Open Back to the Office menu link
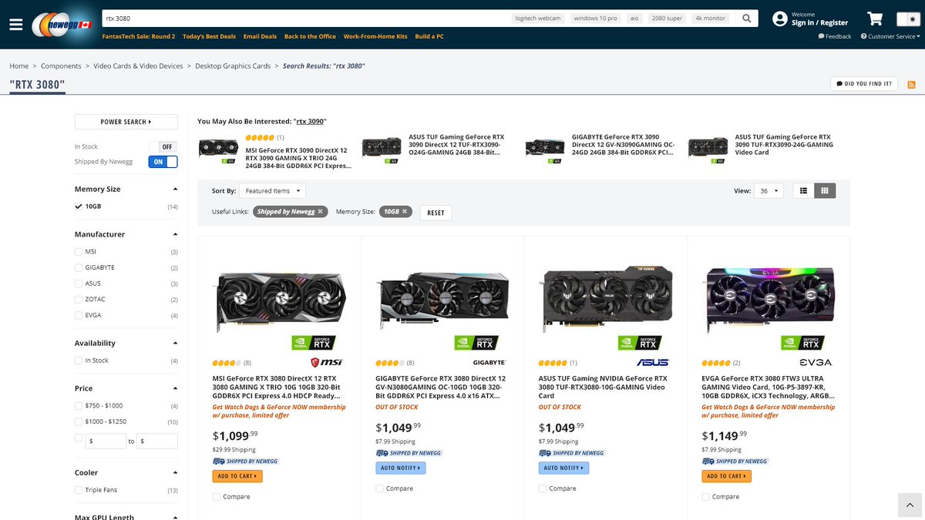Image resolution: width=925 pixels, height=520 pixels. [x=310, y=36]
